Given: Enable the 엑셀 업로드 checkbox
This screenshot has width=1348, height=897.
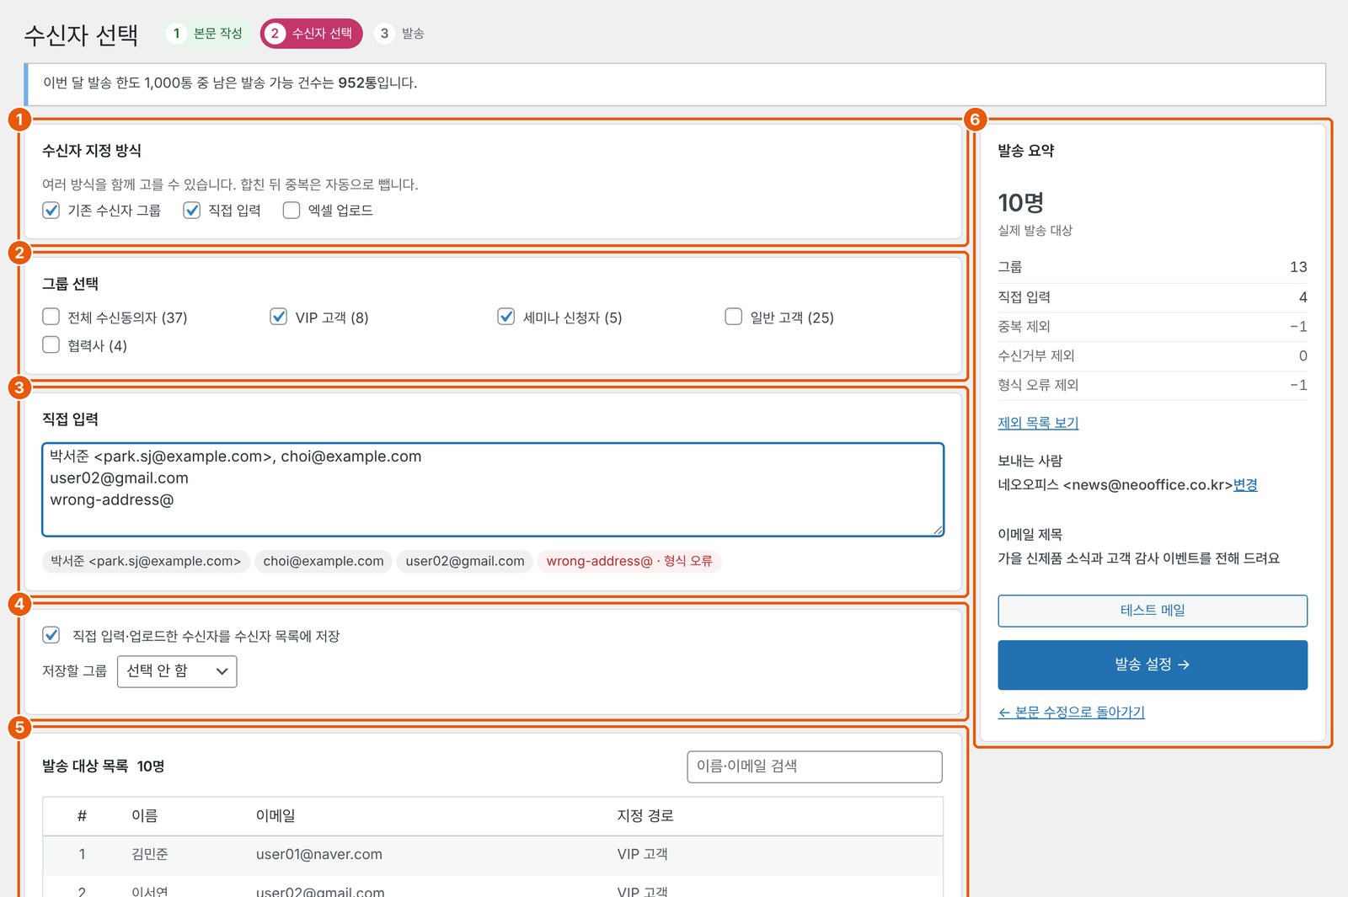Looking at the screenshot, I should (x=292, y=210).
